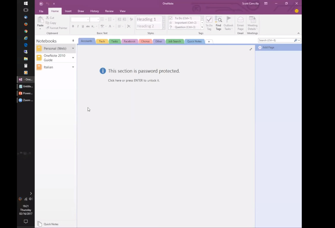Switch to the History ribbon tab
Viewport: 335px width, 228px height.
(94, 11)
